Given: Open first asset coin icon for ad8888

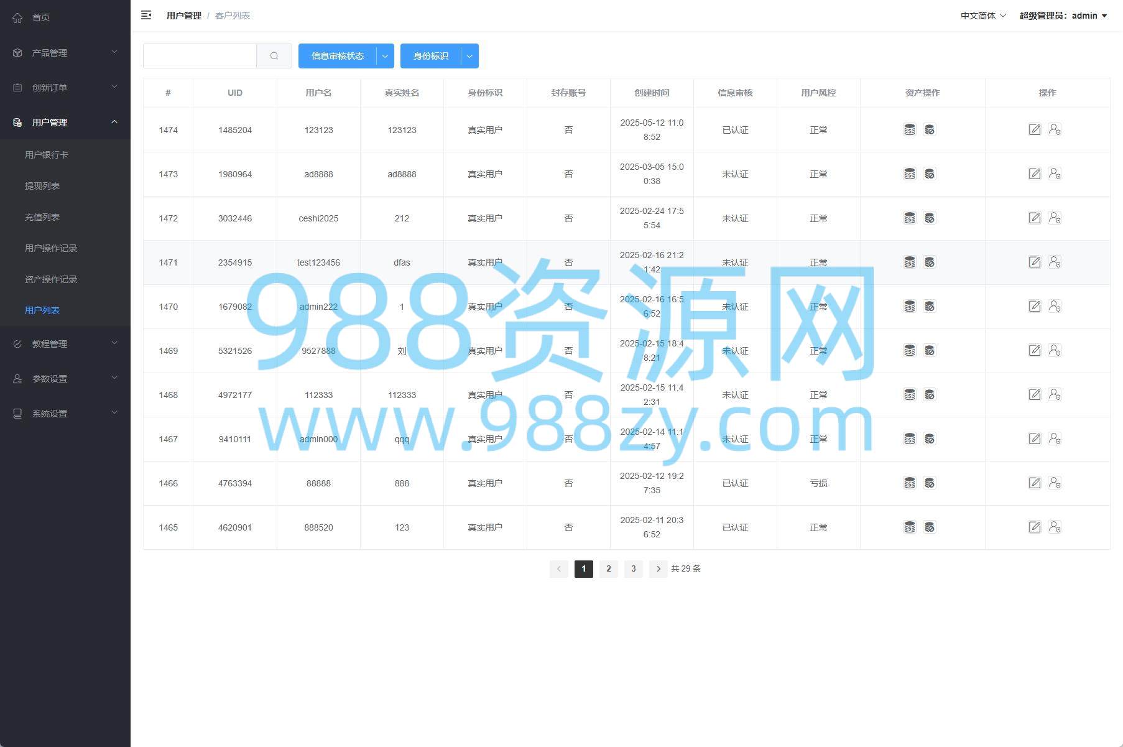Looking at the screenshot, I should (909, 174).
